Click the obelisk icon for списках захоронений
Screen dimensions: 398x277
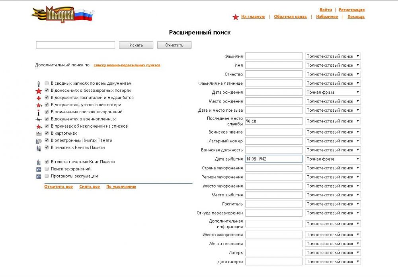39,112
